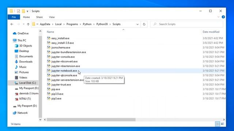The image size is (234, 131).
Task: Select the Local Disk (C:) drive icon
Action: point(16,83)
